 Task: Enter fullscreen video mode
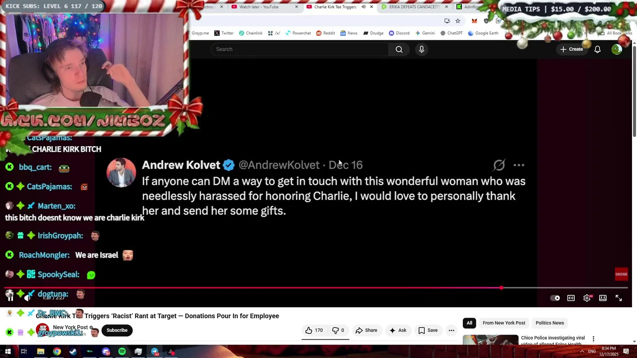point(619,298)
